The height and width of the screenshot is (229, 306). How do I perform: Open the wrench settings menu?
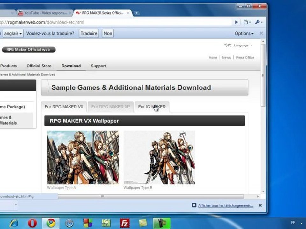[x=259, y=22]
